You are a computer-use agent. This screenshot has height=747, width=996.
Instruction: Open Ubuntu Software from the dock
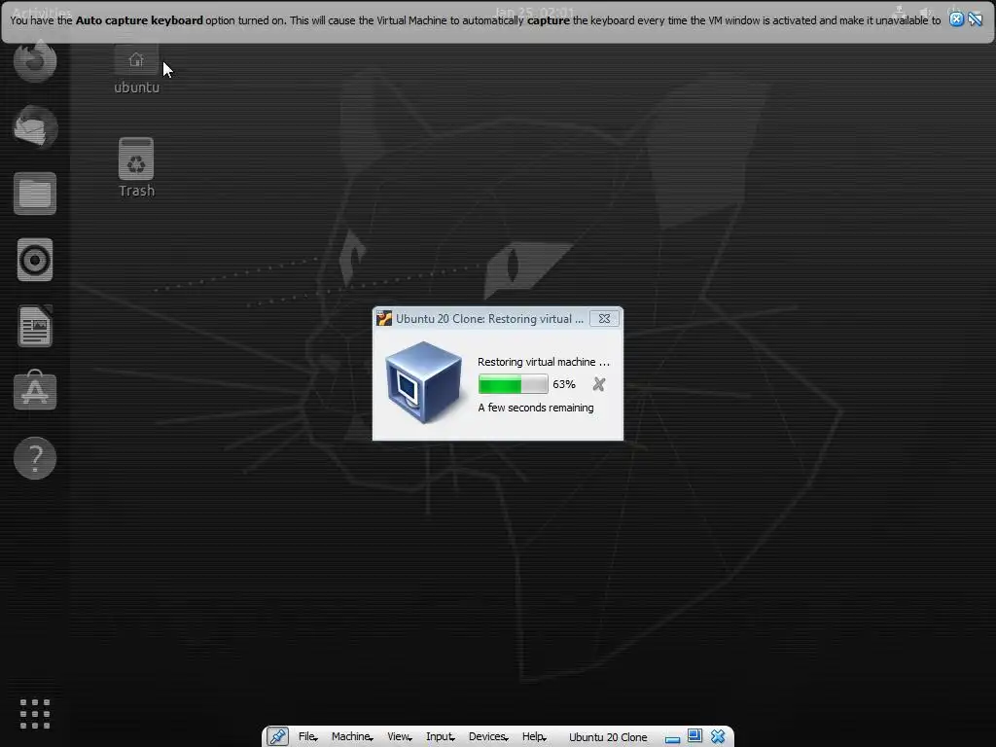[x=35, y=389]
